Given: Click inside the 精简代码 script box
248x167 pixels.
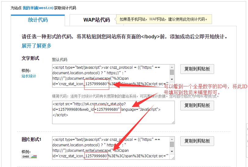Looking at the screenshot, I should [x=110, y=112].
